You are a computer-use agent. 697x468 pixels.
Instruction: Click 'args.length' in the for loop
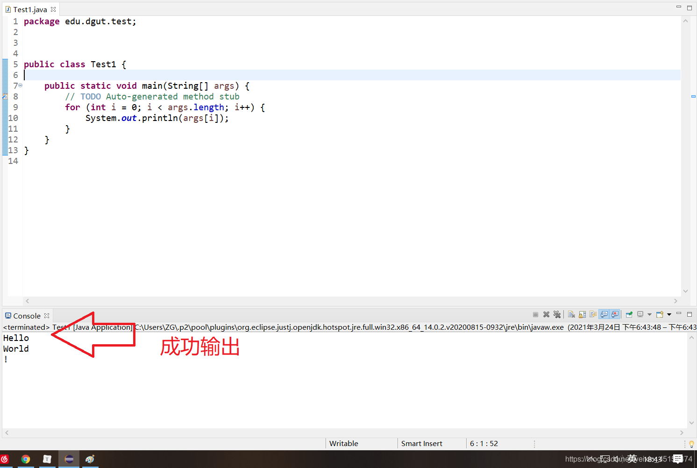point(196,107)
